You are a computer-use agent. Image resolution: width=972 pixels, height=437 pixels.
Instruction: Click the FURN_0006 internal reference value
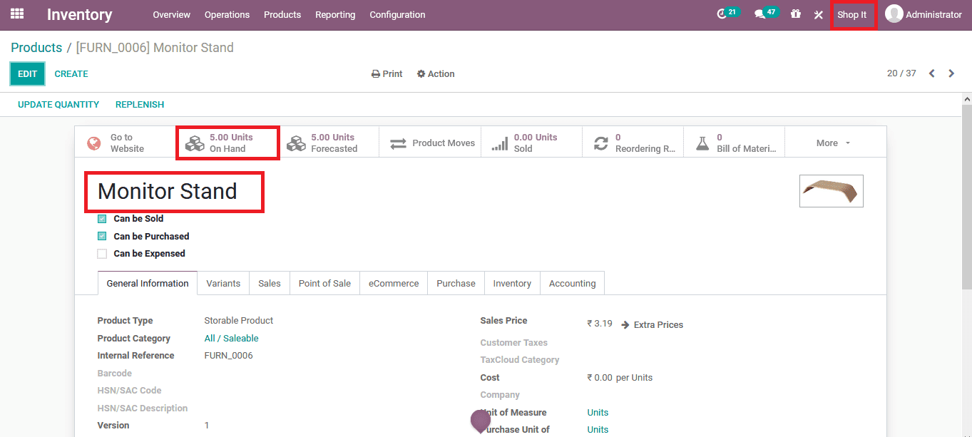pos(228,356)
